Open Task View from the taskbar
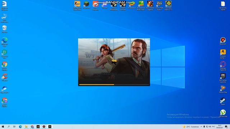230x129 pixels. click(14, 126)
